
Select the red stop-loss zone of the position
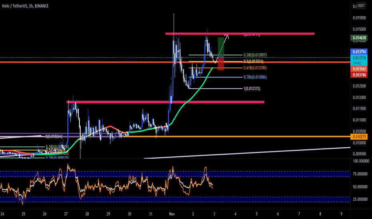coord(221,63)
